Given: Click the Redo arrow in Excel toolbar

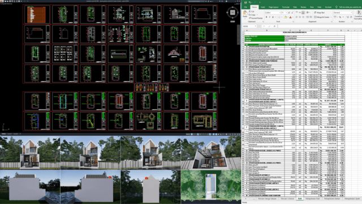Looking at the screenshot, I should [x=255, y=2].
